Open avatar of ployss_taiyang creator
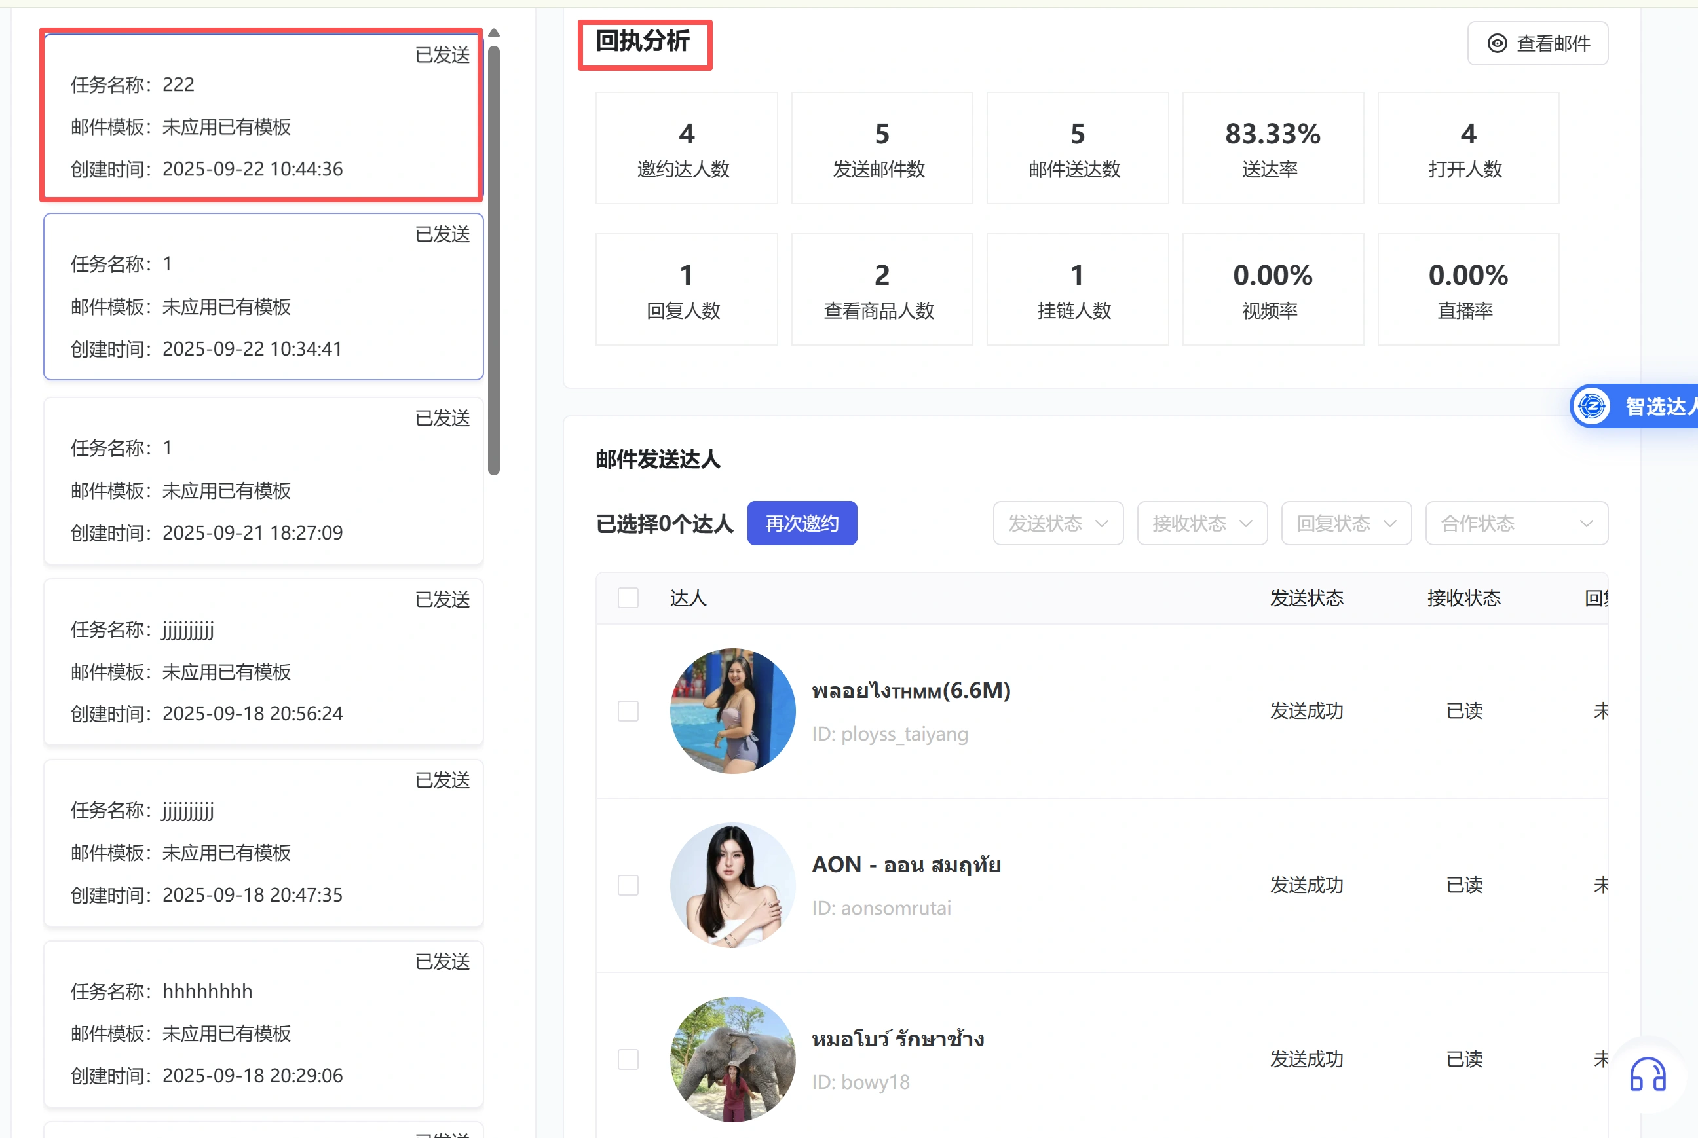This screenshot has height=1138, width=1698. pyautogui.click(x=732, y=710)
